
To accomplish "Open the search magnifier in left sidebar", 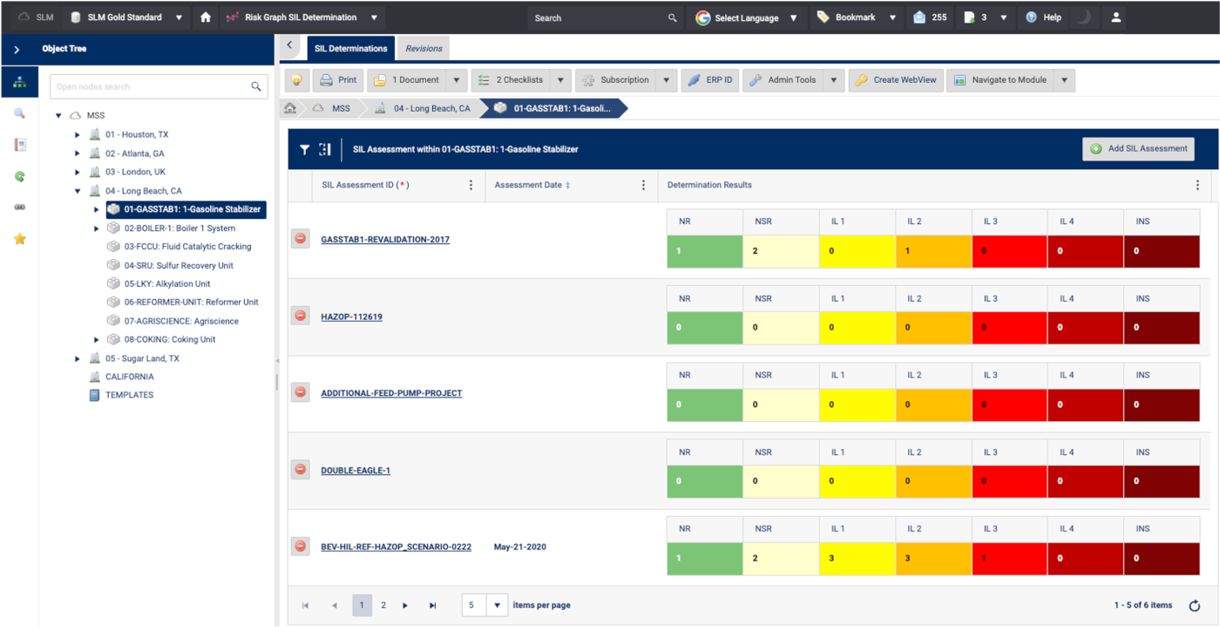I will point(19,113).
